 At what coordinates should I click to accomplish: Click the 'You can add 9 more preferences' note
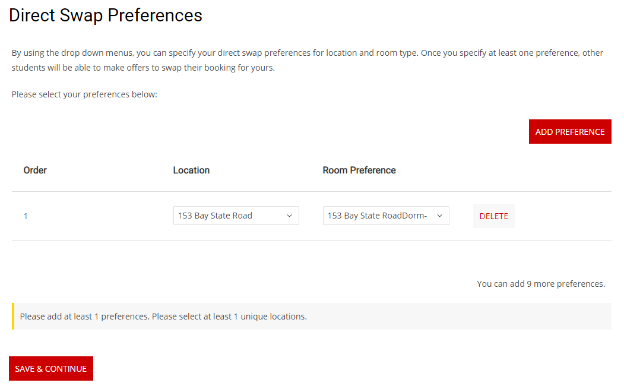click(541, 284)
